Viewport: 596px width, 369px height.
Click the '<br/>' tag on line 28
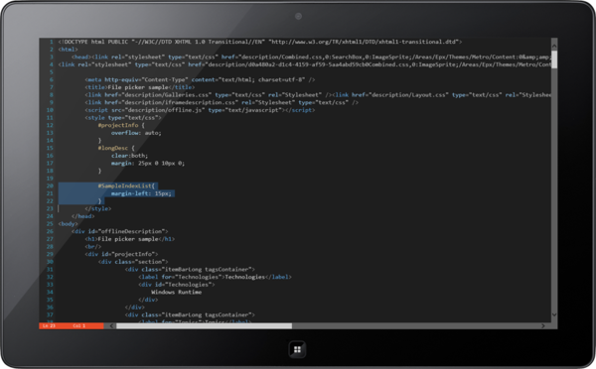93,247
